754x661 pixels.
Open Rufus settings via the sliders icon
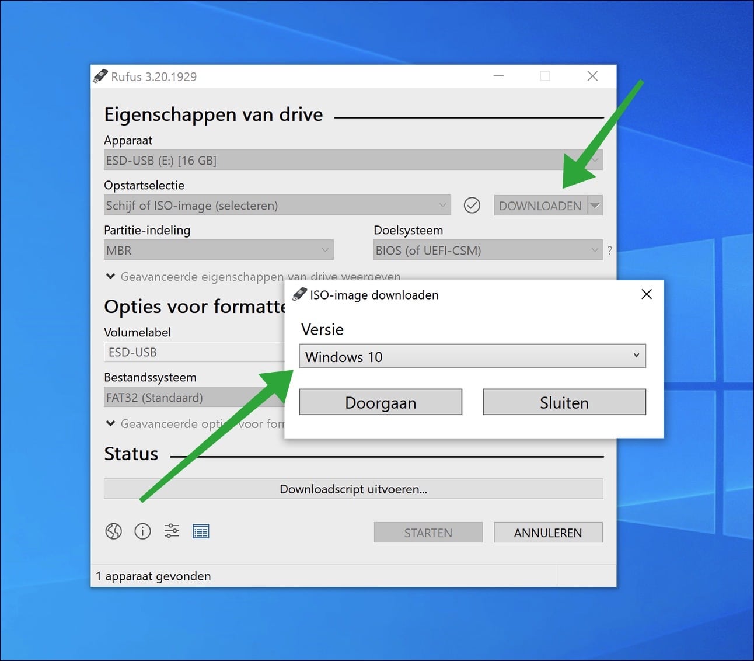172,531
